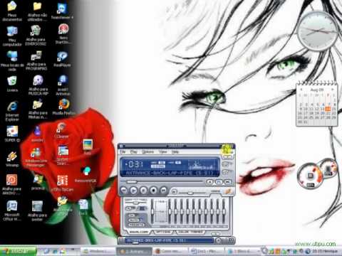Pause playback in Winamp

coord(144,191)
